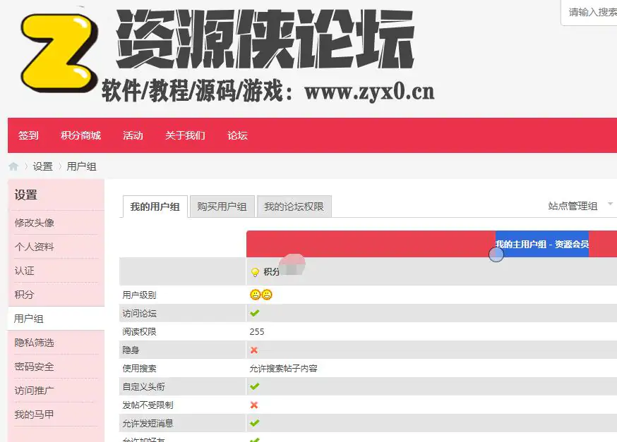Open 签到 in the red navigation bar

[28, 135]
